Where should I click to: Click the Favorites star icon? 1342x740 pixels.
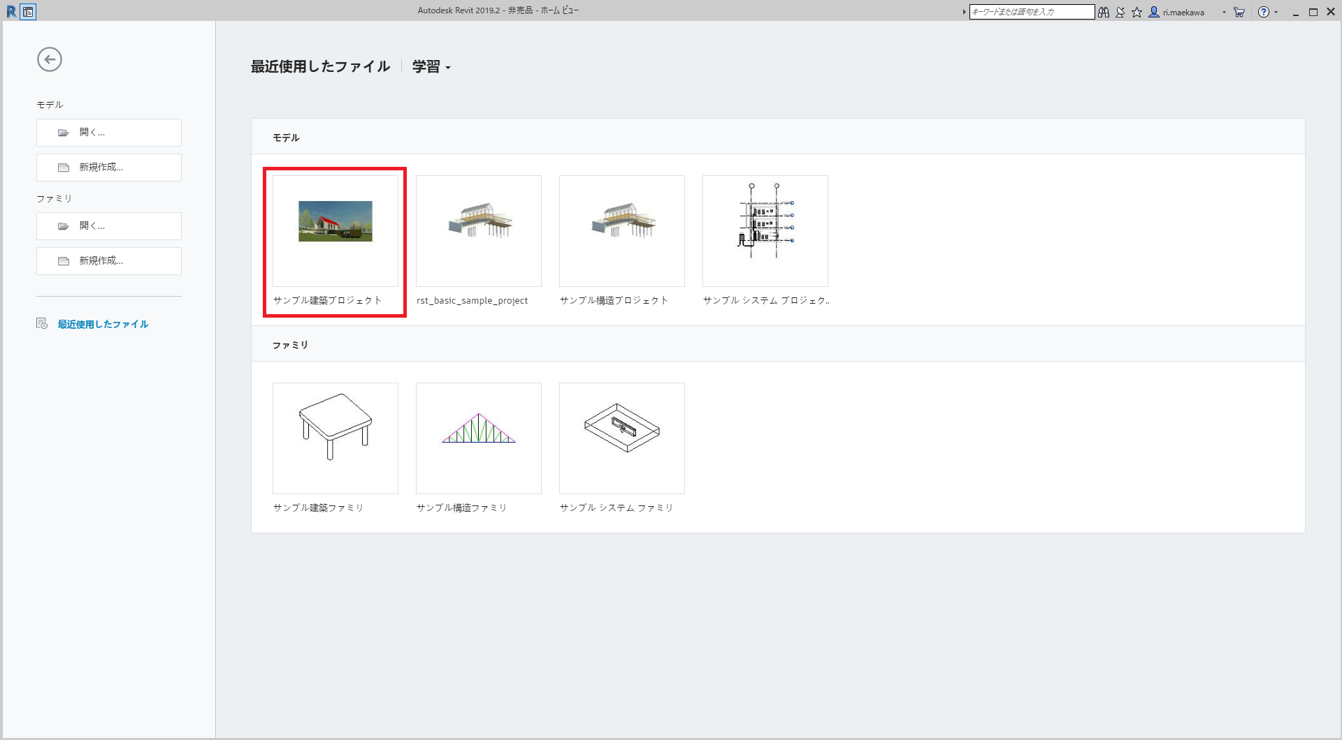point(1136,12)
